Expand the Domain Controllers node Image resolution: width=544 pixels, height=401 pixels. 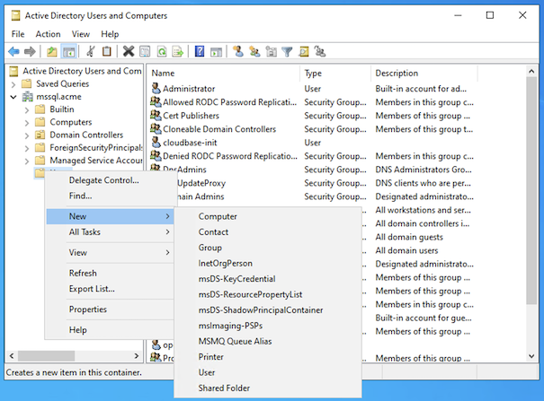tap(27, 135)
